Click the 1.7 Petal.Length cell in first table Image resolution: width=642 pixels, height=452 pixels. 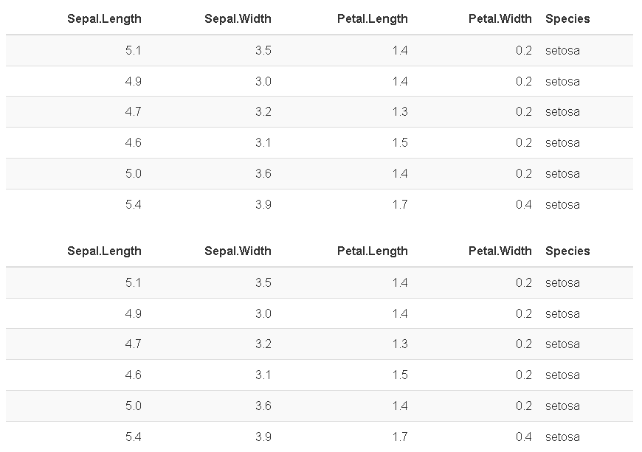400,204
